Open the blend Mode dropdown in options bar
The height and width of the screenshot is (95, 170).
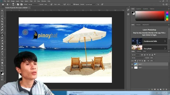click(33, 4)
